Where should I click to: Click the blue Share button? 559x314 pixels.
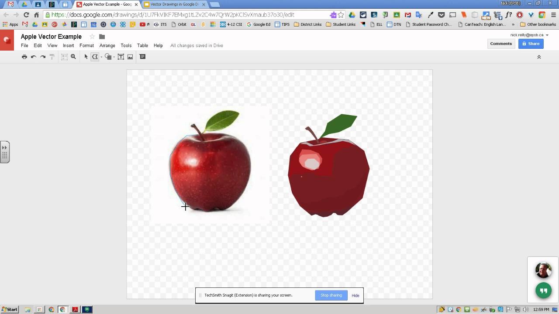tap(531, 44)
